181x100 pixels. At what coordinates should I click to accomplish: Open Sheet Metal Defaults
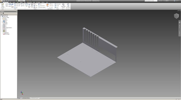coord(63,6)
